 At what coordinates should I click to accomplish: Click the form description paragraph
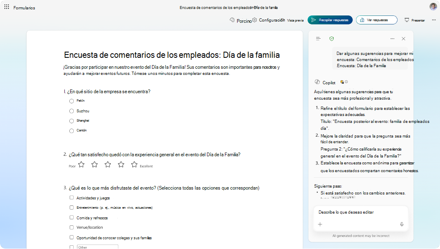[172, 70]
